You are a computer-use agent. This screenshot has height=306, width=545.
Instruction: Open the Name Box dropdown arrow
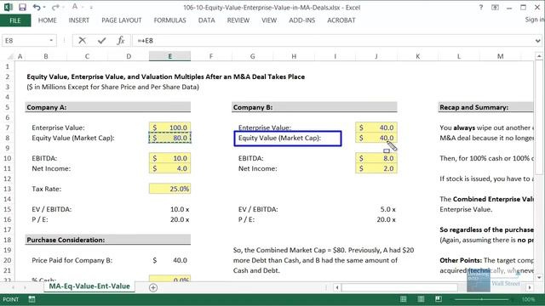click(51, 41)
